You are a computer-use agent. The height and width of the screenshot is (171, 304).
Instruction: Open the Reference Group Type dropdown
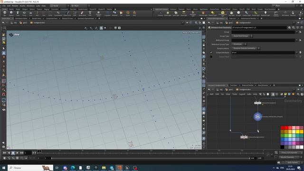pyautogui.click(x=239, y=44)
